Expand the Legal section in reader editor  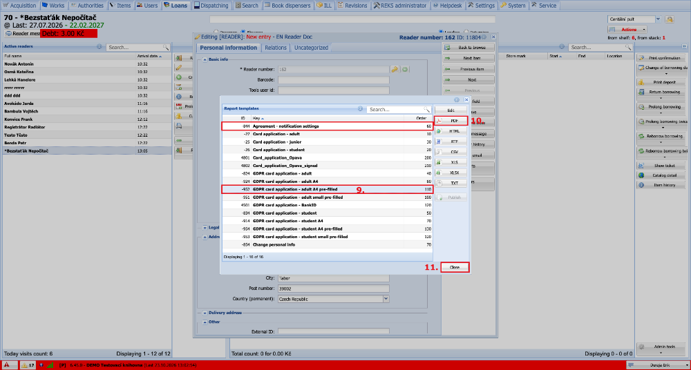(x=205, y=228)
